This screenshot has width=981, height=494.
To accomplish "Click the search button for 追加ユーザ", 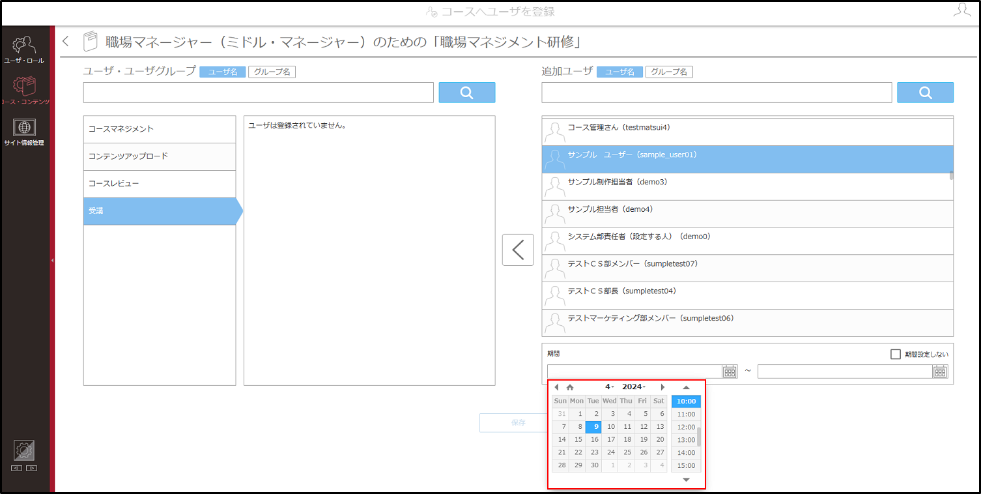I will (925, 93).
